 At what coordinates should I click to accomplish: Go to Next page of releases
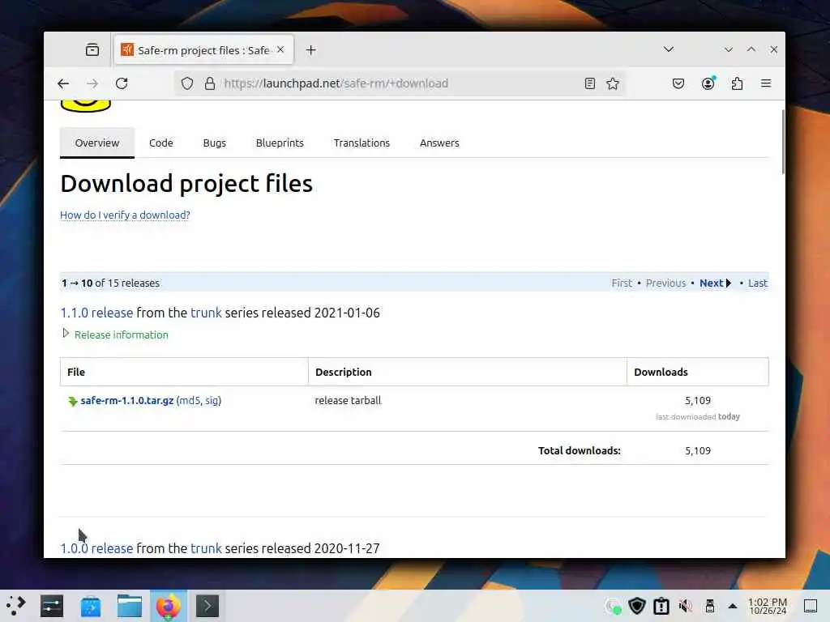point(715,283)
